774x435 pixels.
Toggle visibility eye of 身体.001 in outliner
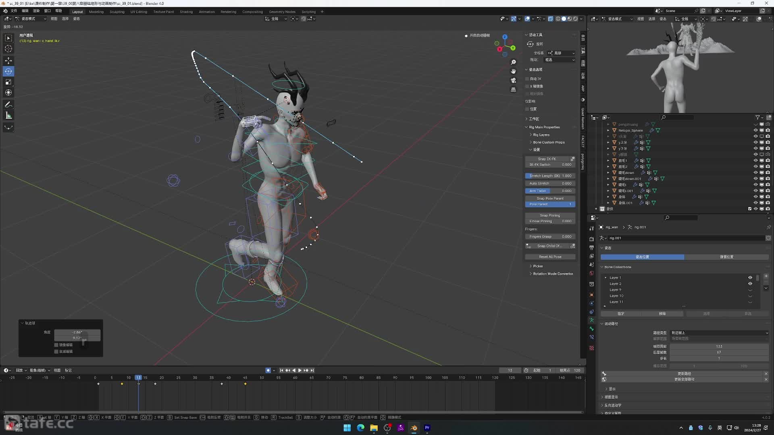[755, 203]
